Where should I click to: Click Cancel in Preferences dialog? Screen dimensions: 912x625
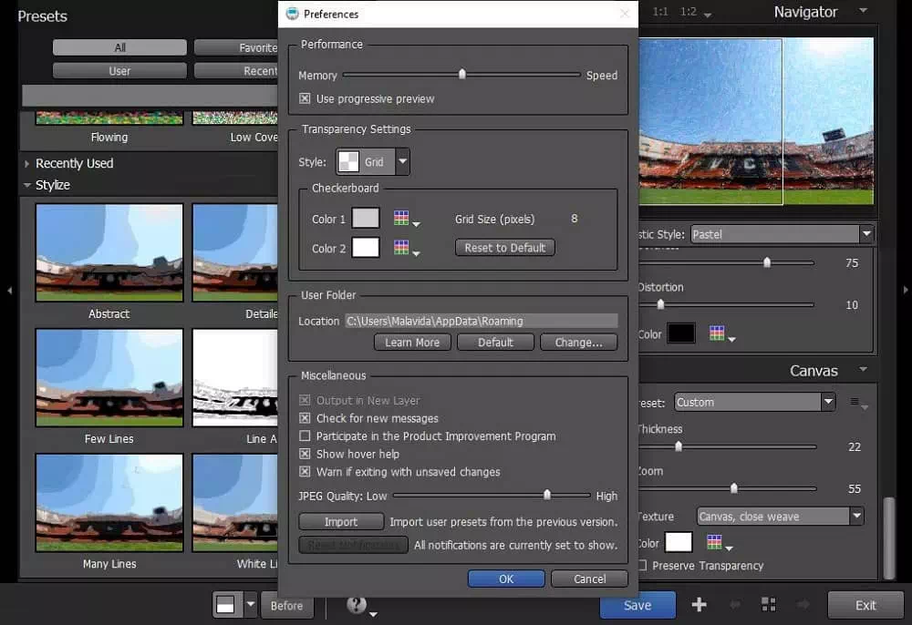pyautogui.click(x=589, y=579)
